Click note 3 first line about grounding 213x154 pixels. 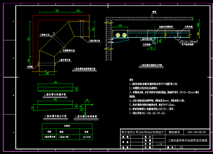164,92
